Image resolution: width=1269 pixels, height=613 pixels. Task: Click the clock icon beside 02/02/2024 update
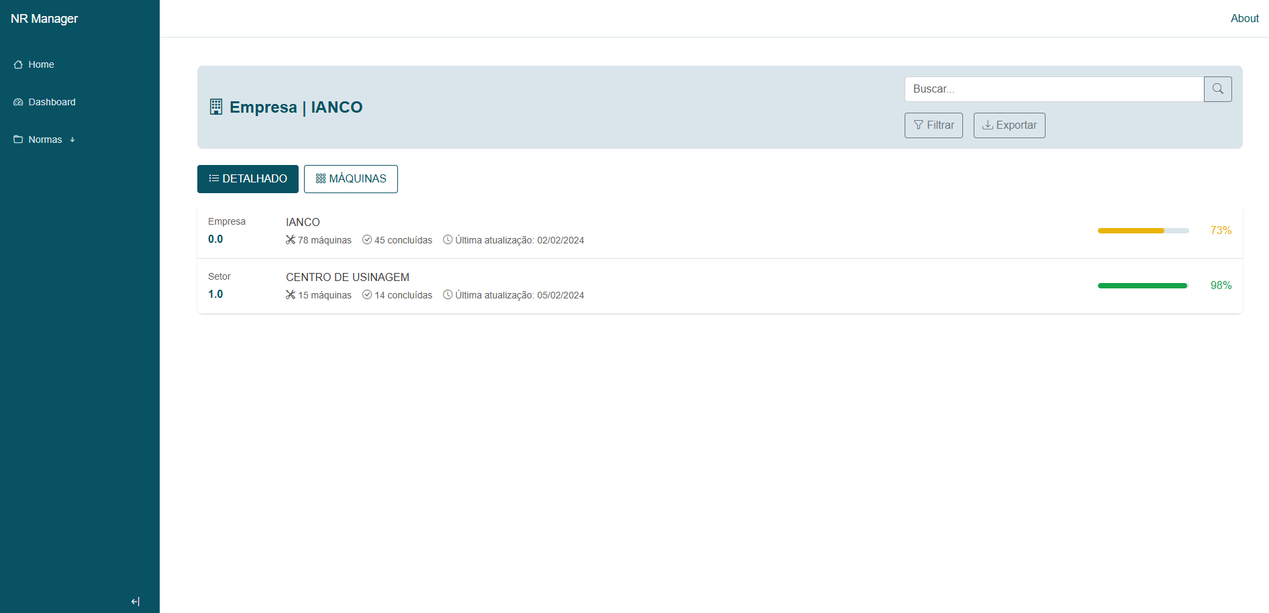448,239
